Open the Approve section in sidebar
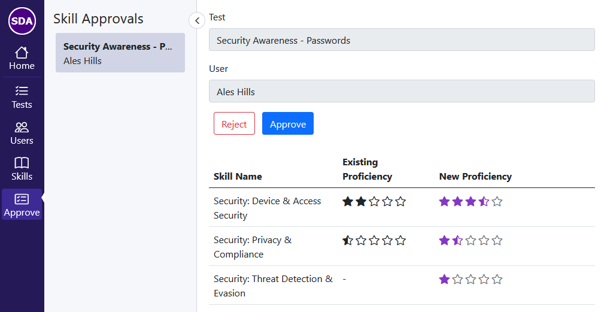The width and height of the screenshot is (601, 312). click(22, 204)
